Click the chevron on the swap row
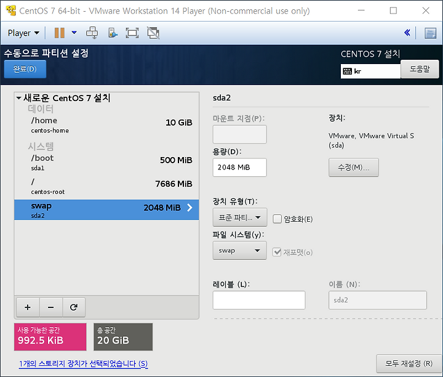The image size is (443, 377). [x=190, y=208]
